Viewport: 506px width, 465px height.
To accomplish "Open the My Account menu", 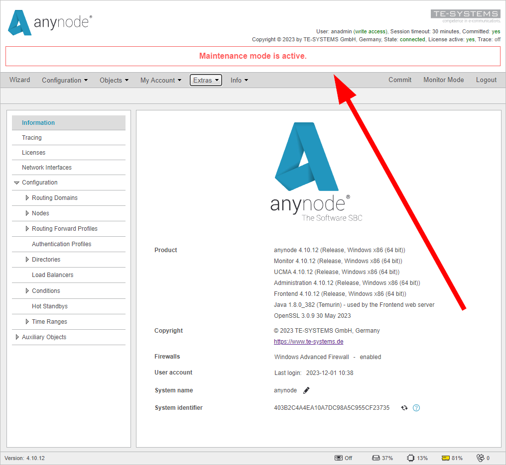I will point(160,80).
